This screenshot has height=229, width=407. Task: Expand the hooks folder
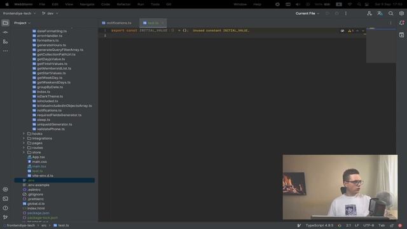pos(24,134)
